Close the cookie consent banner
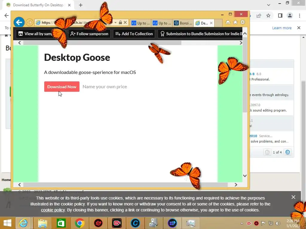Screen dimensions: 306x229 point(293,197)
